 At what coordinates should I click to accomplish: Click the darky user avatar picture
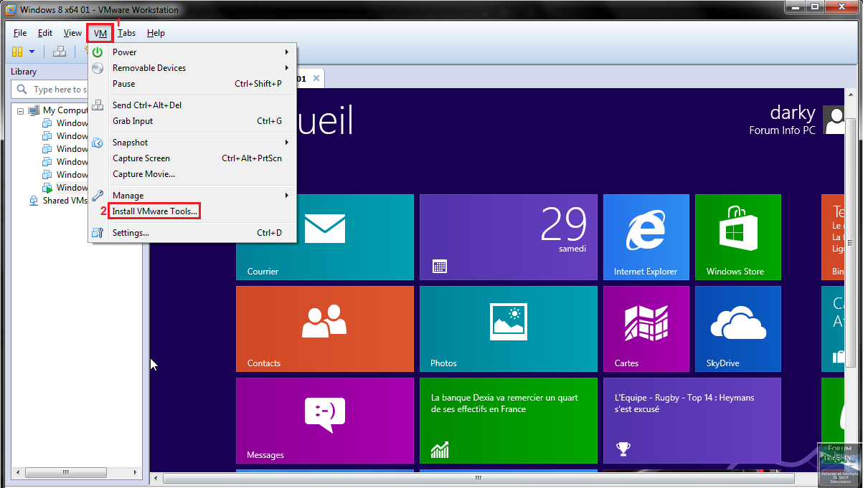(x=834, y=120)
